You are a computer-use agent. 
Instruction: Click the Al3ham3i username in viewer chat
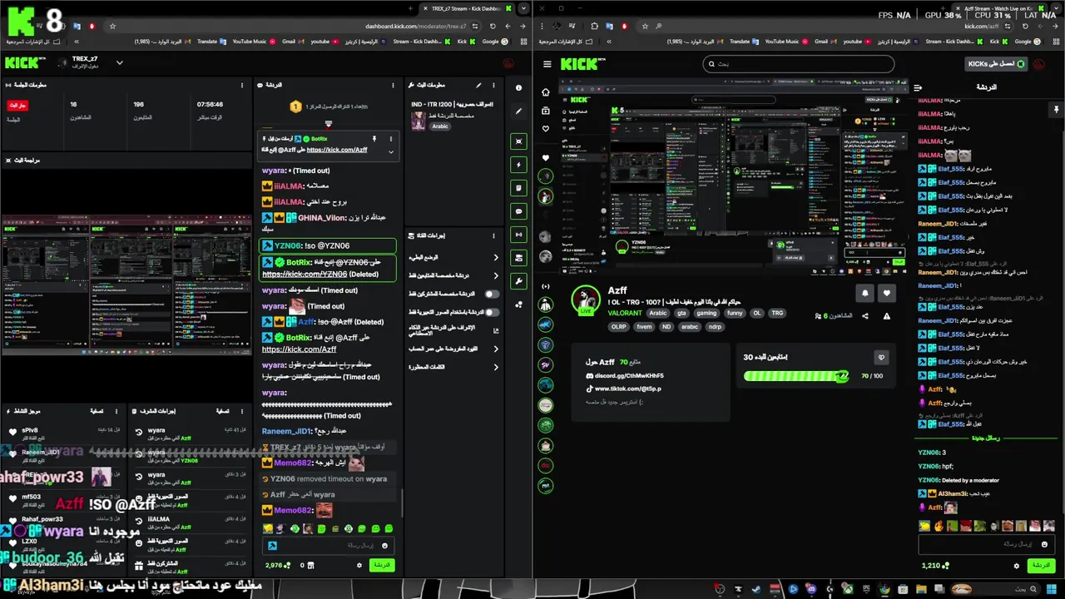click(954, 493)
